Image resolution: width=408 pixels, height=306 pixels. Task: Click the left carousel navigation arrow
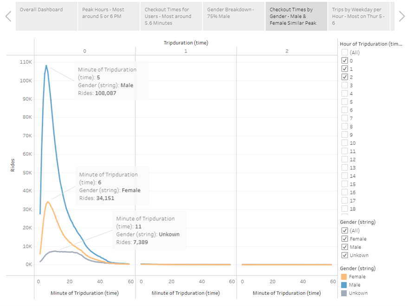pos(7,16)
